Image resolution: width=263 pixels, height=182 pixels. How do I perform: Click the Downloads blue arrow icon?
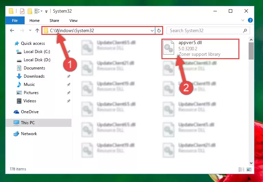pyautogui.click(x=19, y=76)
